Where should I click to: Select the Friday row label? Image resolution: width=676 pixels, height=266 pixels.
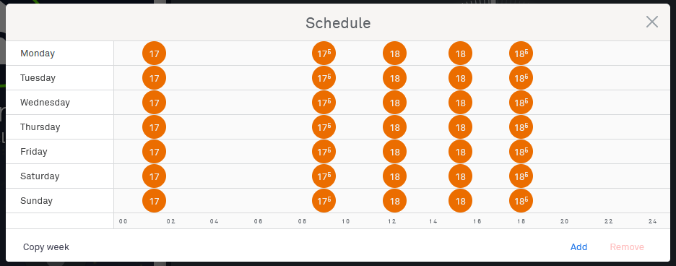point(34,152)
